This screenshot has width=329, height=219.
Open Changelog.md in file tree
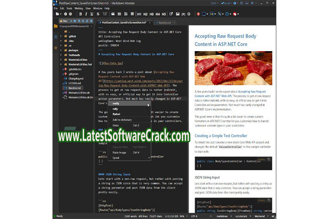pos(75,79)
